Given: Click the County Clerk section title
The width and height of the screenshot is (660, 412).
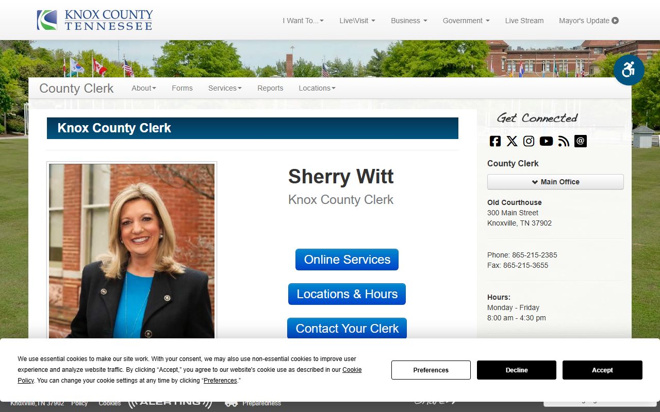Looking at the screenshot, I should [x=76, y=88].
